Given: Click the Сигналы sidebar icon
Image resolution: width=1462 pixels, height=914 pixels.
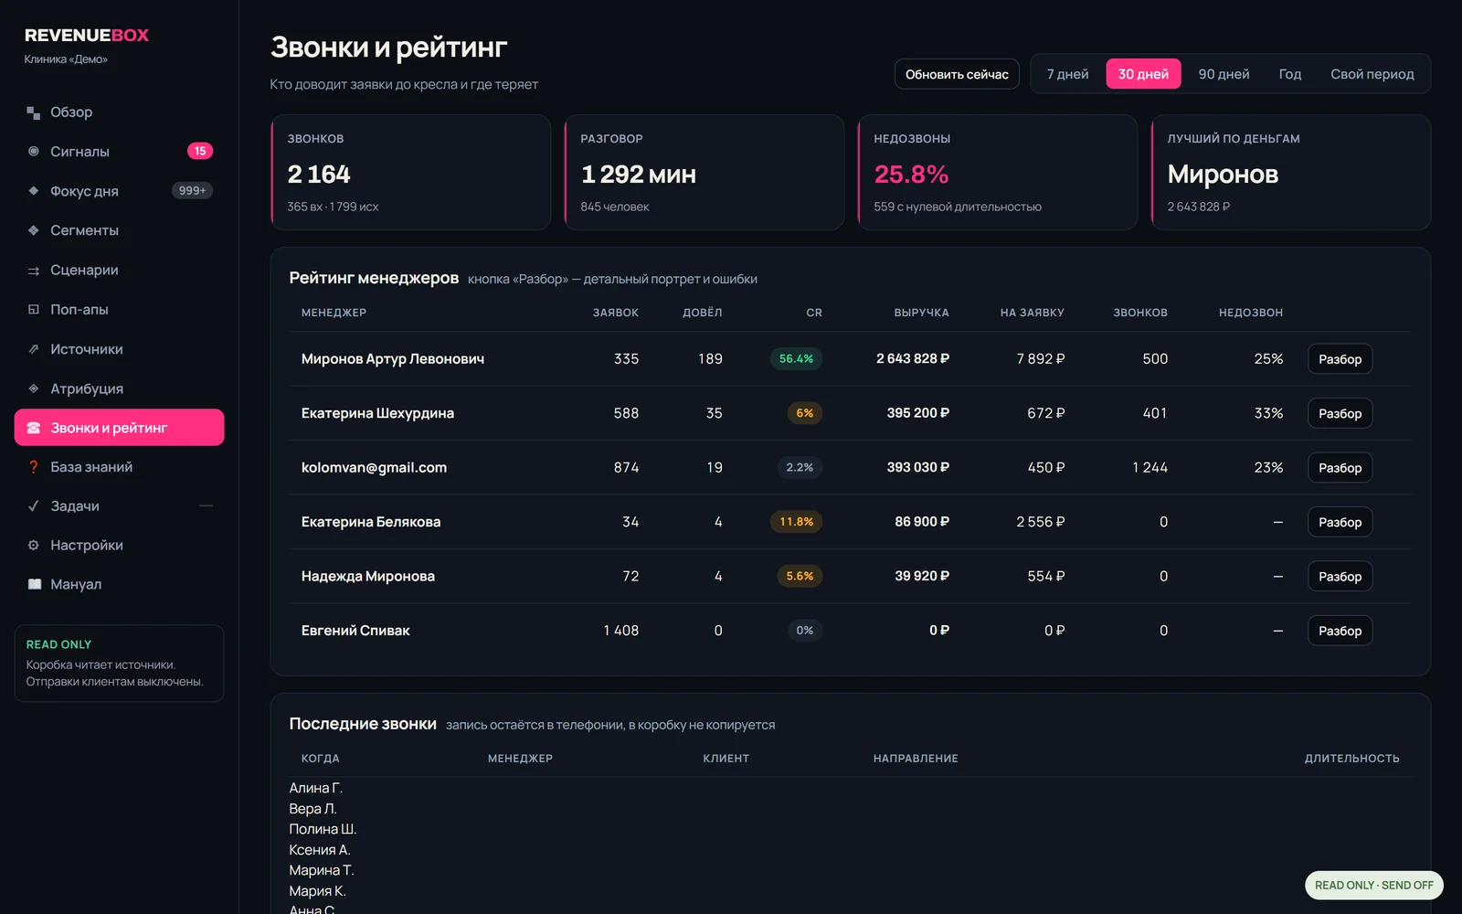Looking at the screenshot, I should (x=34, y=152).
